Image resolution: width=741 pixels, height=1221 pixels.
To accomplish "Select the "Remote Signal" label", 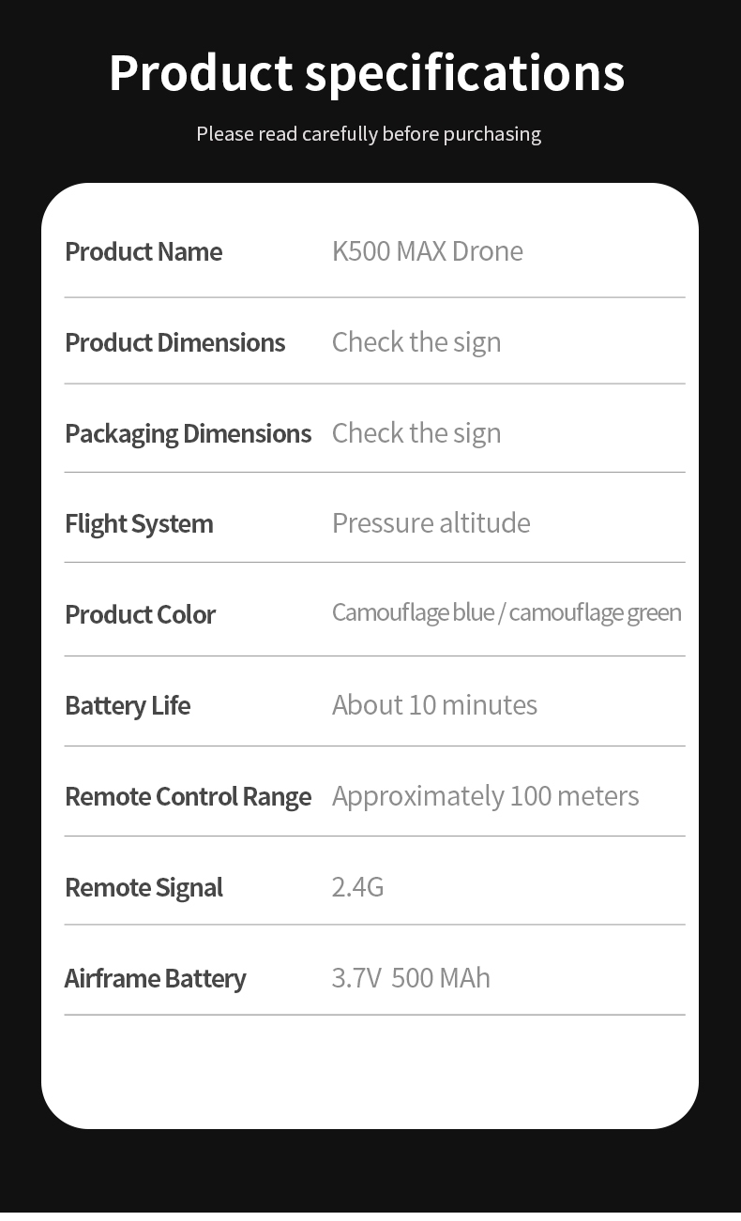I will coord(144,887).
